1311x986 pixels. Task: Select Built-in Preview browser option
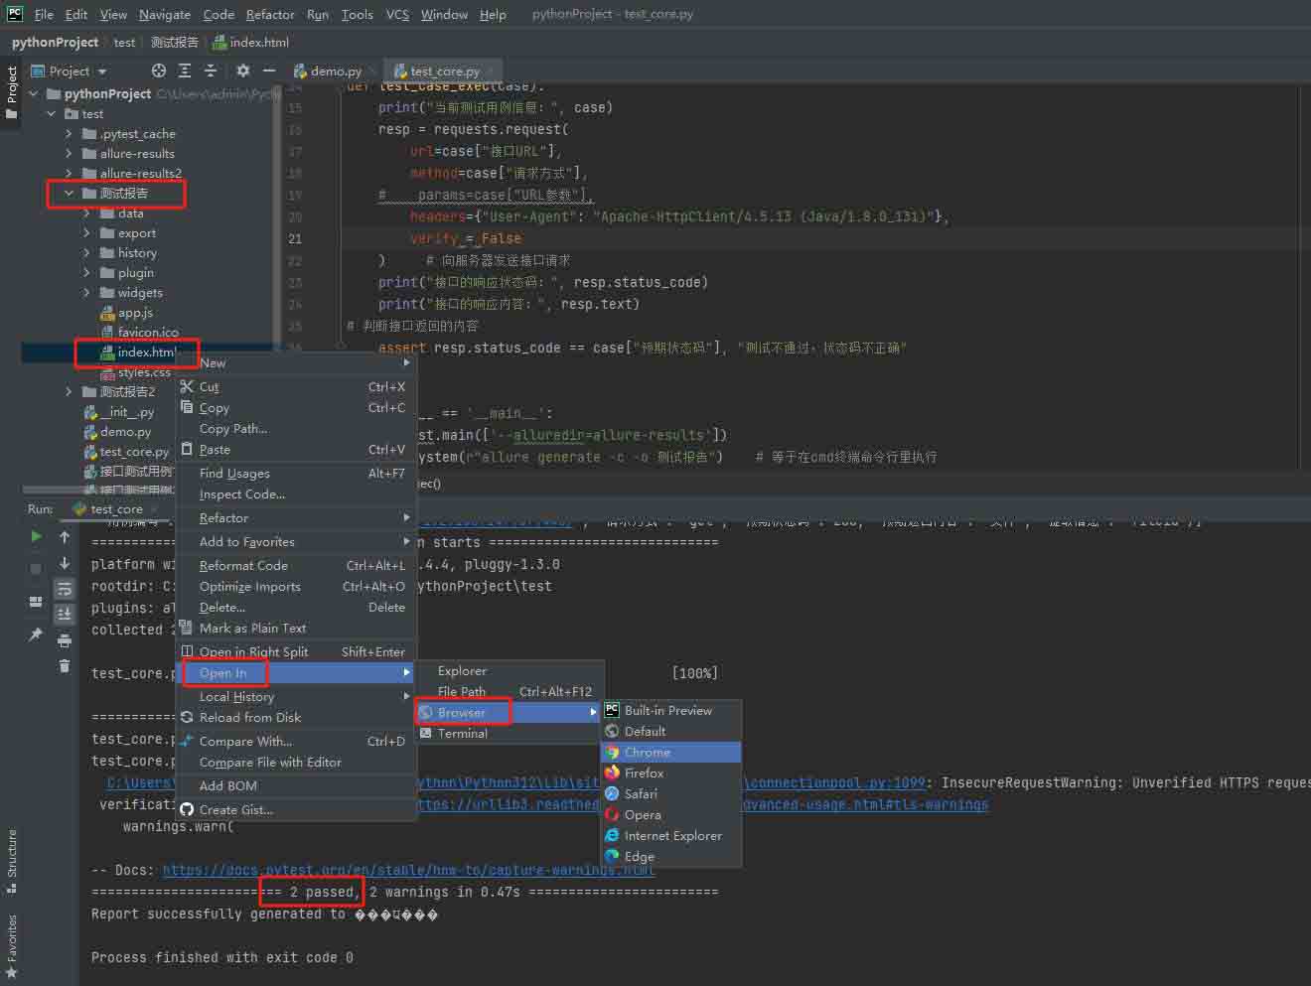670,711
